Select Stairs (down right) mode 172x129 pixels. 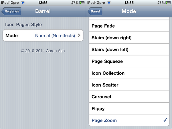129,38
